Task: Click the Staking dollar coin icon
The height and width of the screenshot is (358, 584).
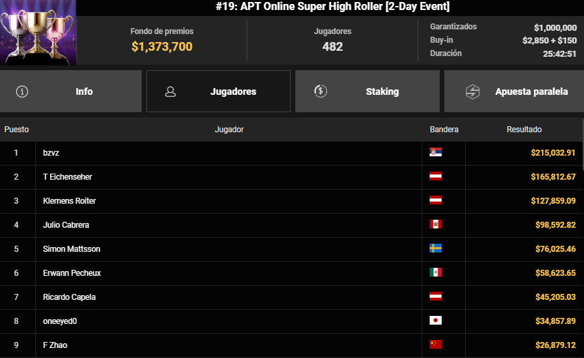Action: pos(321,92)
